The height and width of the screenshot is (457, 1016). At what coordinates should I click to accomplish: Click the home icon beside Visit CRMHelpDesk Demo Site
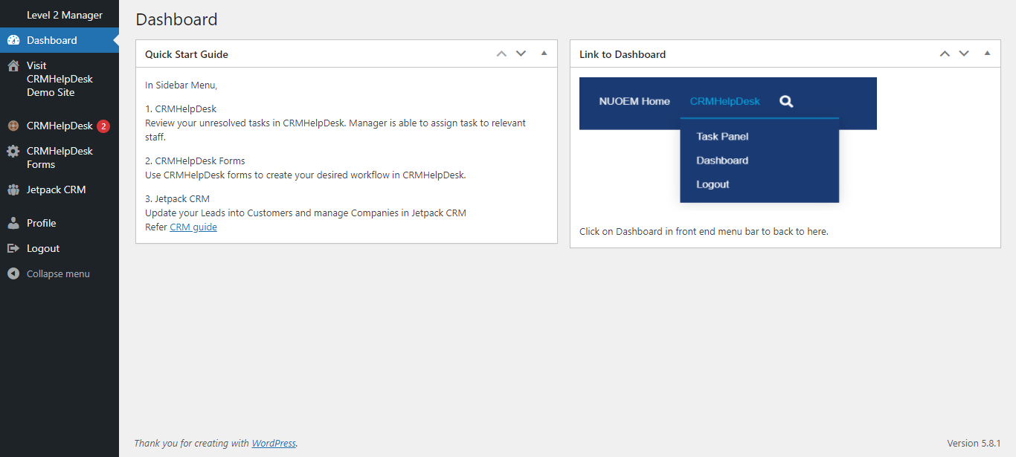coord(13,65)
